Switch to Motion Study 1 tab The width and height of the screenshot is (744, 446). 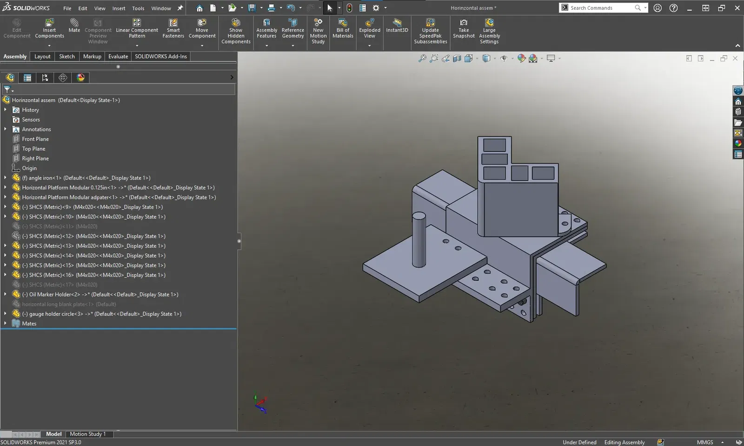(88, 434)
